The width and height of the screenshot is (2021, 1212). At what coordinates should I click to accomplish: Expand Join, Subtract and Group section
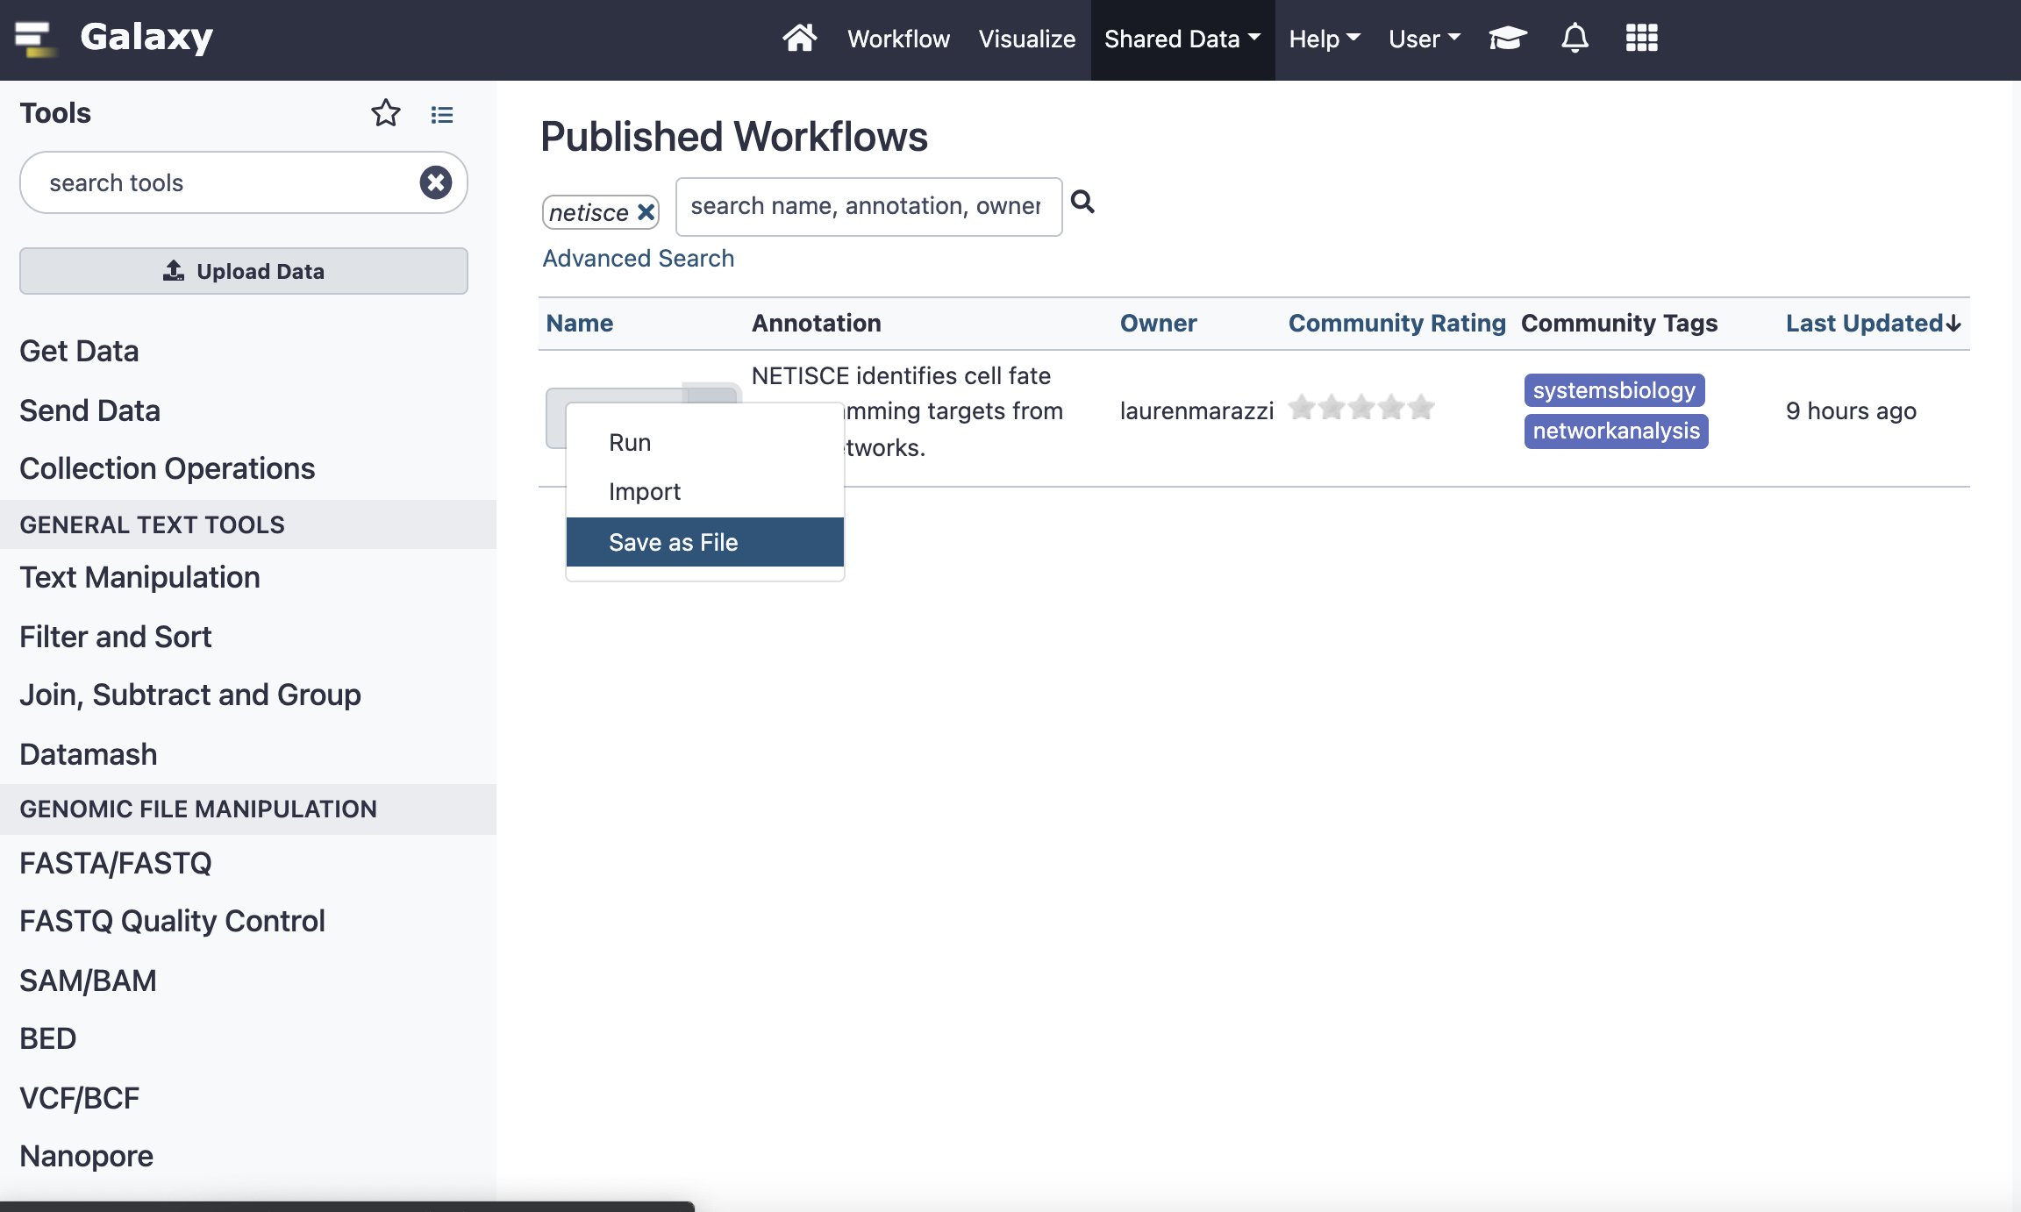(189, 695)
